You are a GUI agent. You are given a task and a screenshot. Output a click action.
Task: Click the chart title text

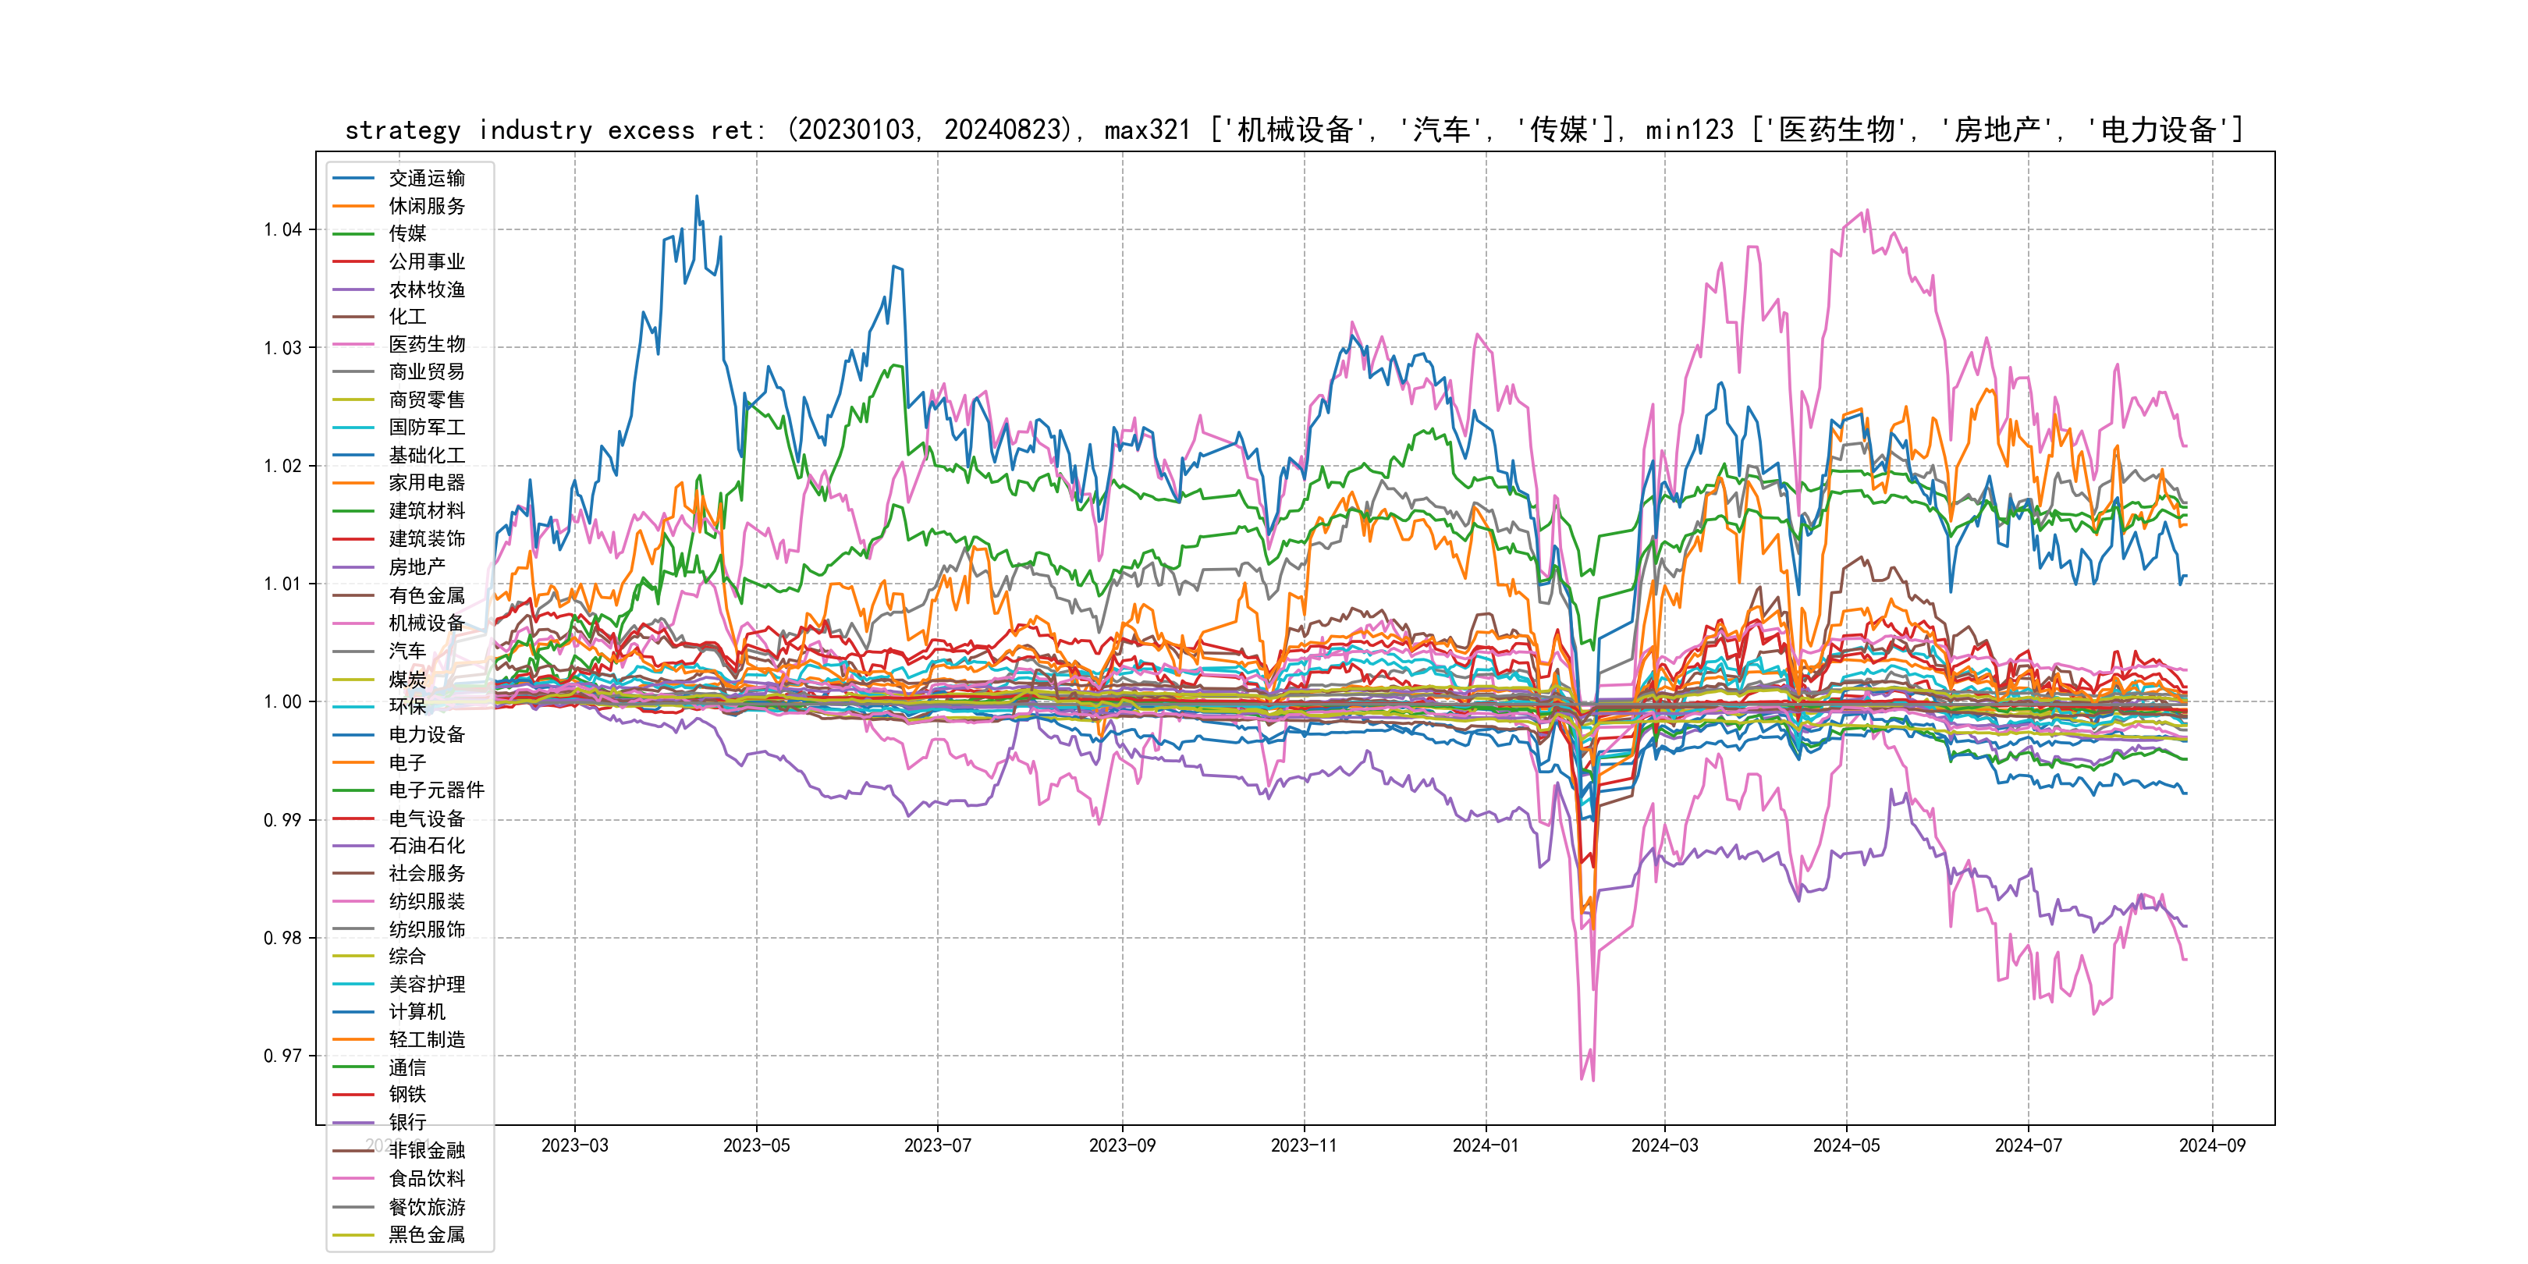point(1294,130)
